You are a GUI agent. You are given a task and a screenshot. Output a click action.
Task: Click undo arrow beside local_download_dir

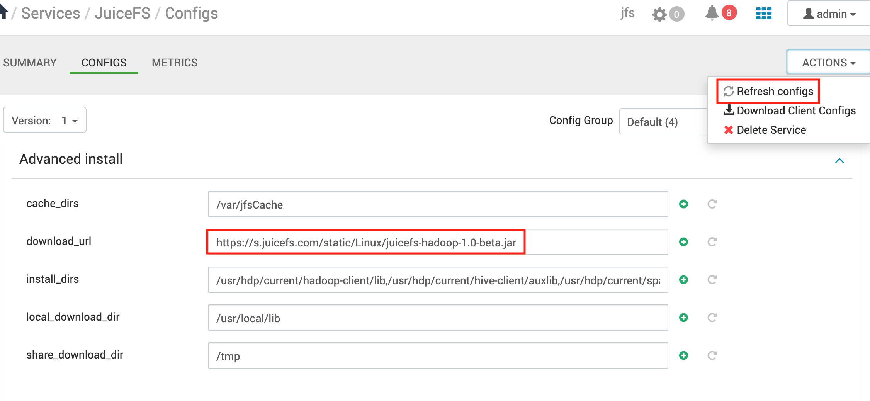tap(712, 318)
